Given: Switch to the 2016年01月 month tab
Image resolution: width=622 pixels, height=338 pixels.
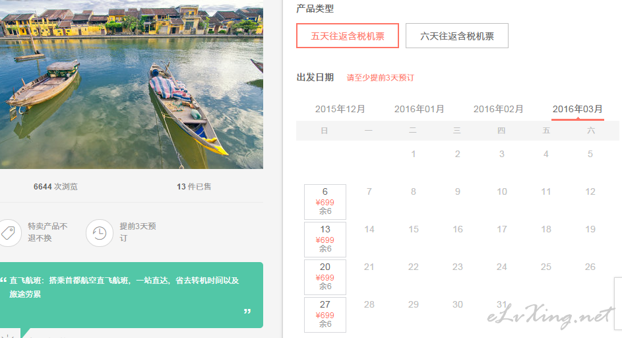Looking at the screenshot, I should (420, 109).
